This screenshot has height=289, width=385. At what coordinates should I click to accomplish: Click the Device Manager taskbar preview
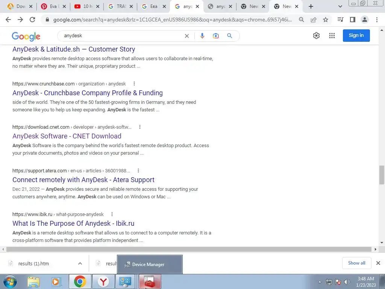pyautogui.click(x=150, y=264)
